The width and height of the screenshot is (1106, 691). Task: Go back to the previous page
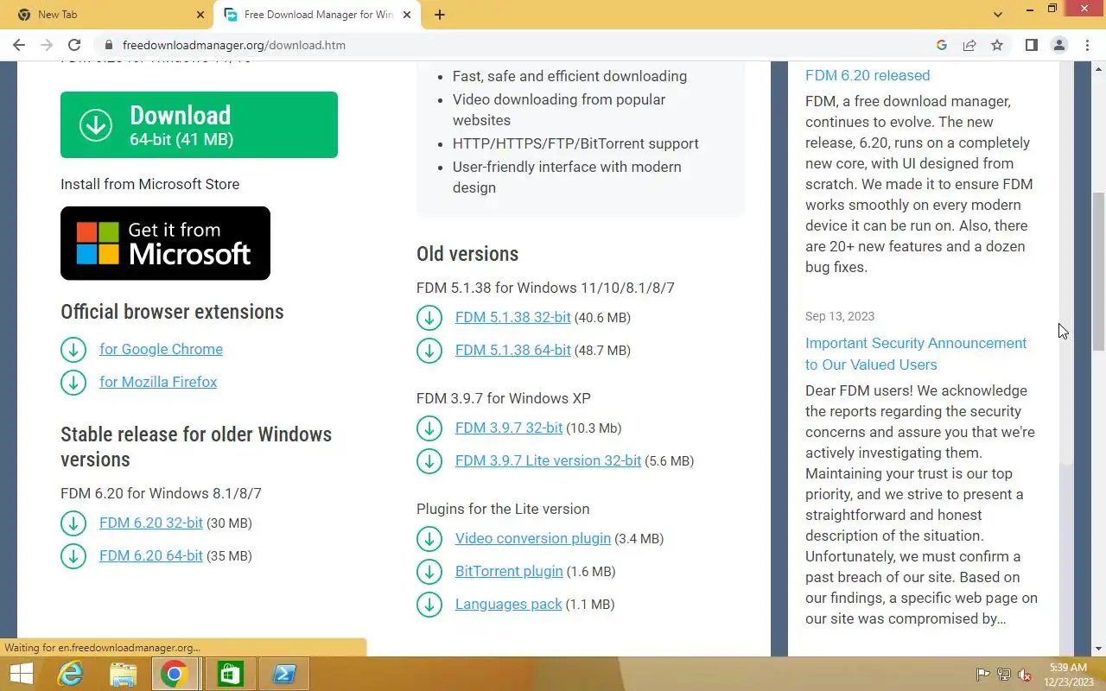(19, 45)
